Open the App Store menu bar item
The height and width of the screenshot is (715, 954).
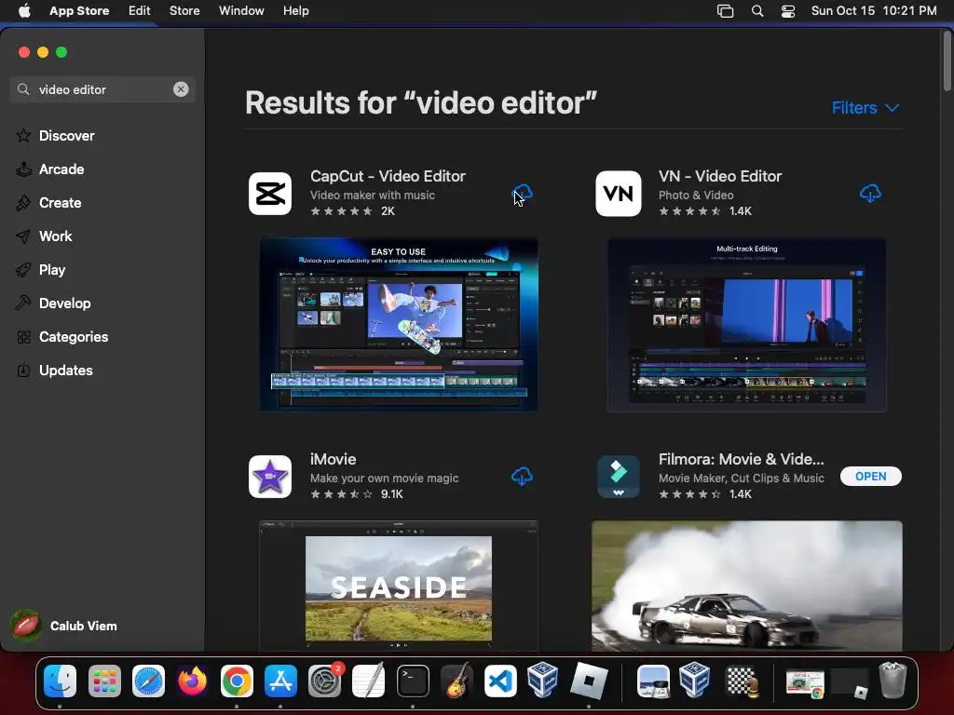tap(79, 11)
